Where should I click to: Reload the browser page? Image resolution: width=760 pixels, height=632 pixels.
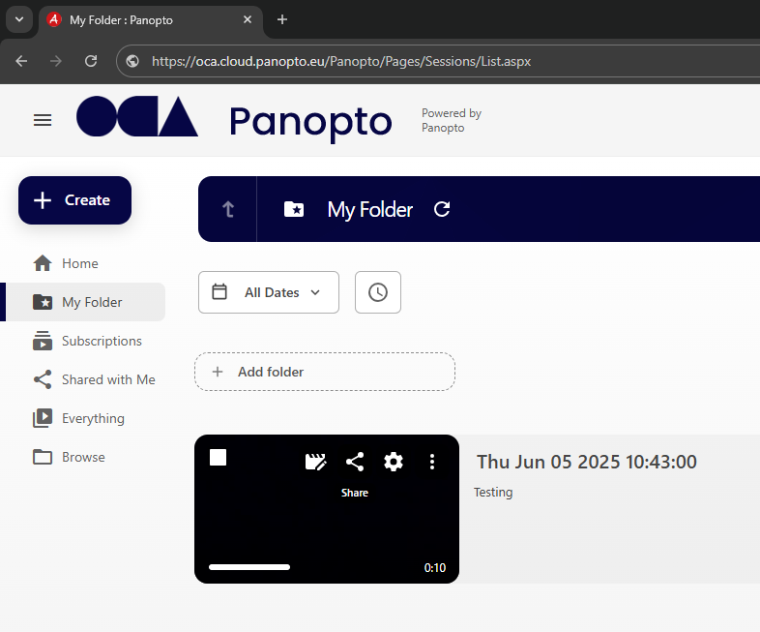(91, 61)
